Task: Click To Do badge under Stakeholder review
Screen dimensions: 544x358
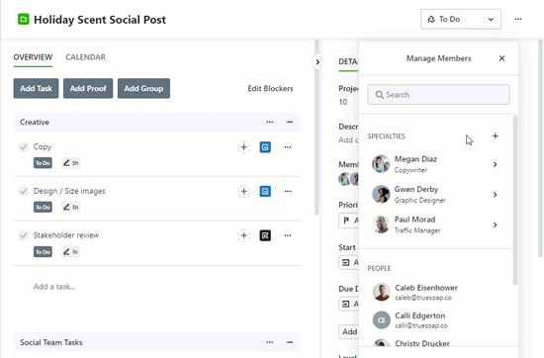Action: 43,252
